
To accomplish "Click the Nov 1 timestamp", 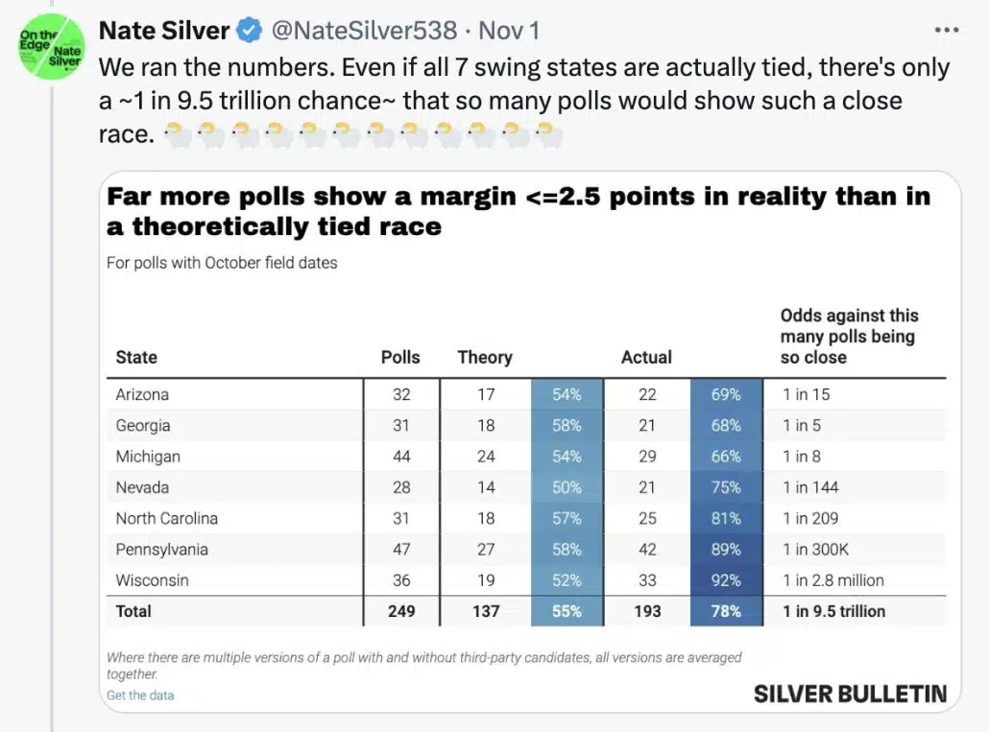I will (x=509, y=31).
